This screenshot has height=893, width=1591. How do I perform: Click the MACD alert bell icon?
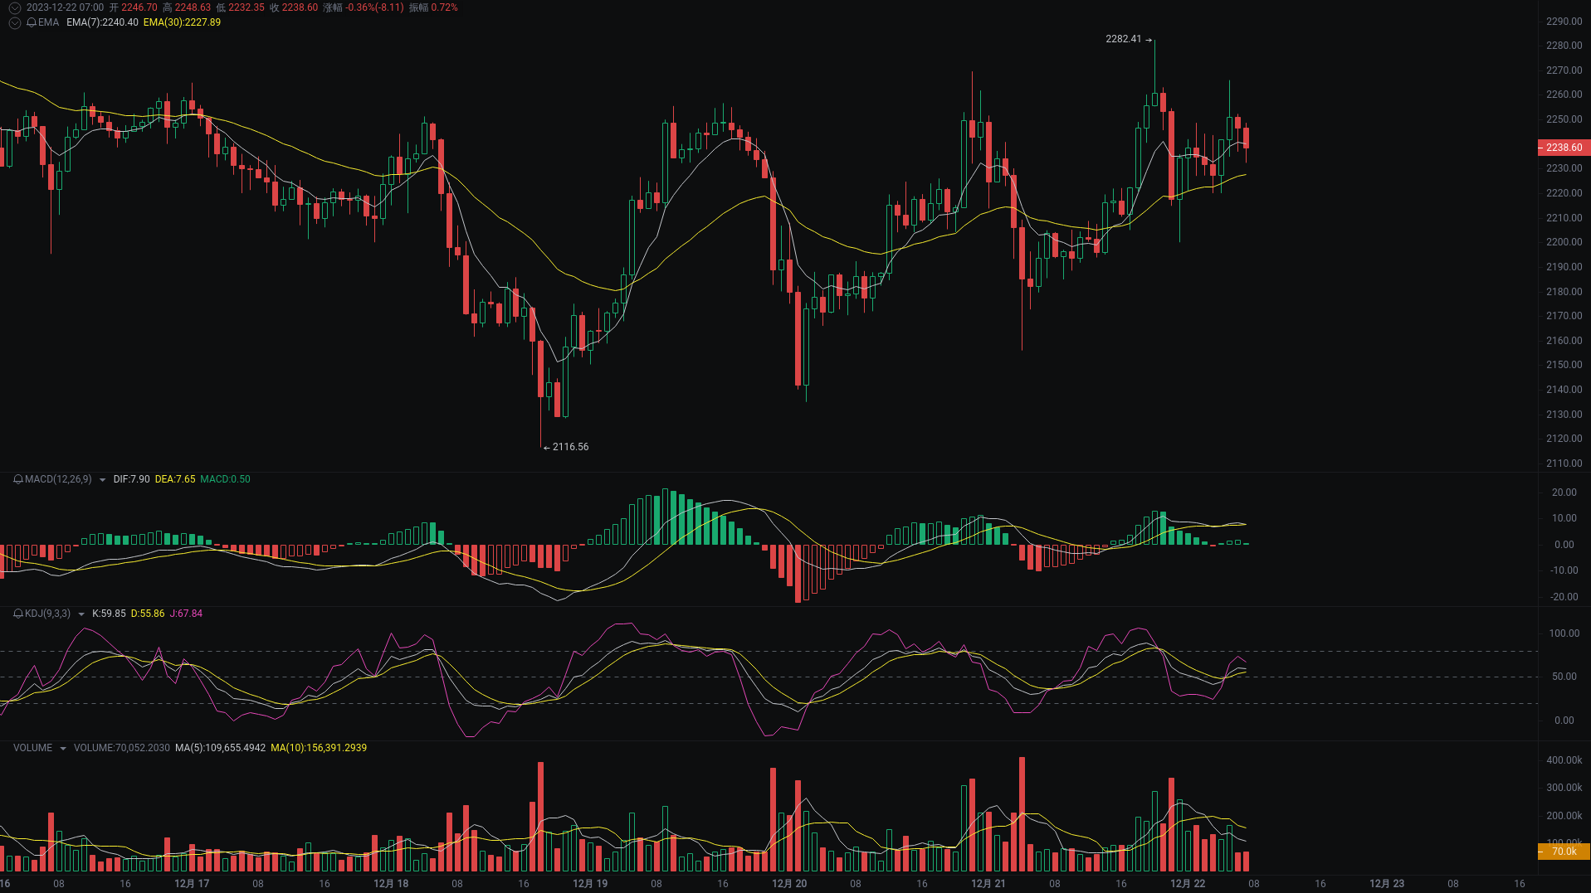pyautogui.click(x=18, y=479)
